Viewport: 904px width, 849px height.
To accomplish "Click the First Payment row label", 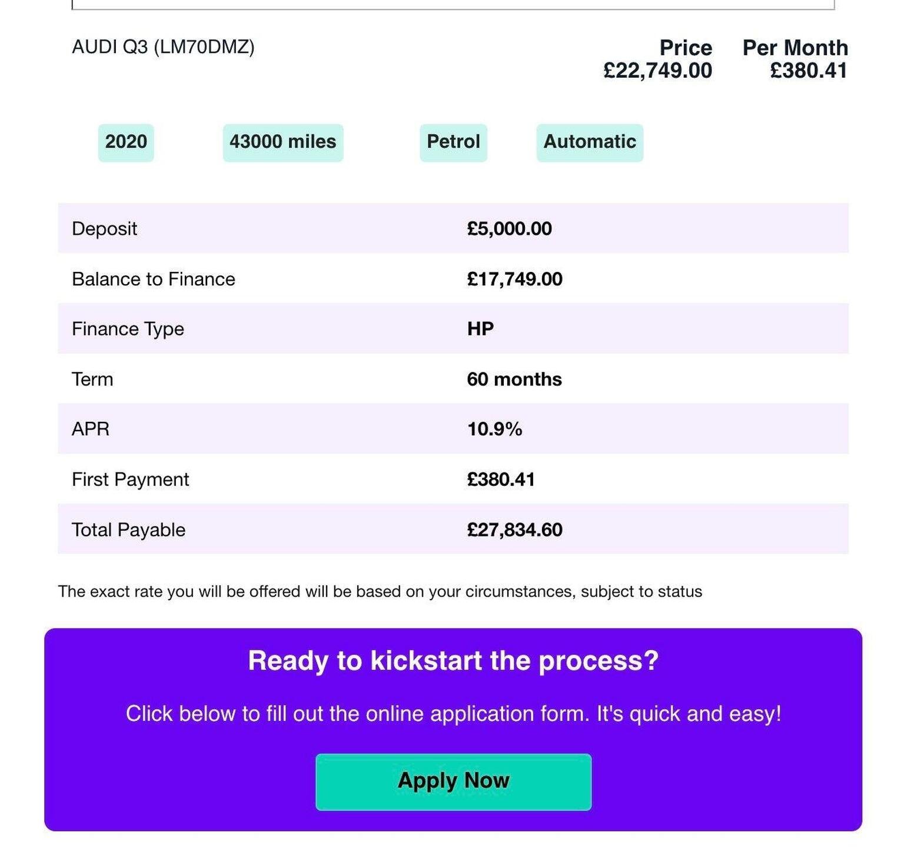I will (130, 480).
